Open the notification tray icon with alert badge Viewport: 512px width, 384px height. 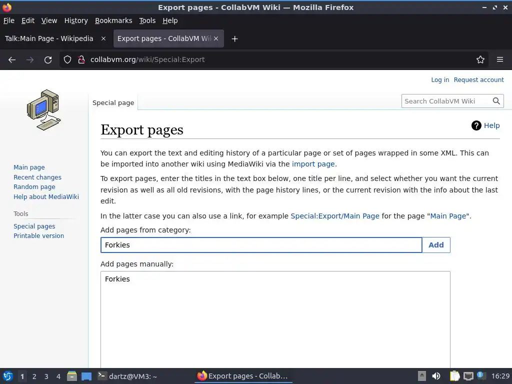point(480,375)
